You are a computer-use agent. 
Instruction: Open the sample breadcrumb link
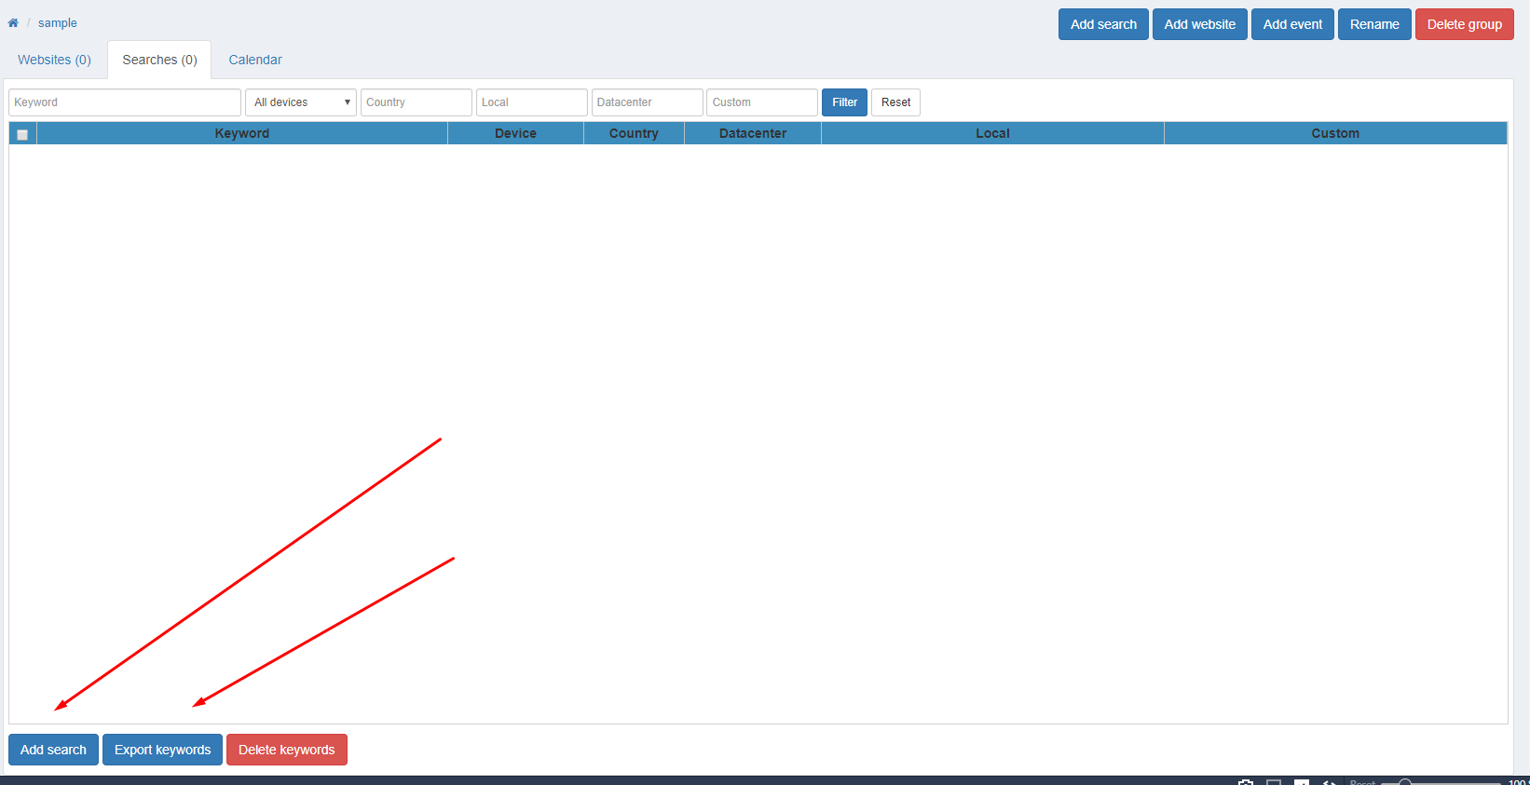click(x=58, y=23)
